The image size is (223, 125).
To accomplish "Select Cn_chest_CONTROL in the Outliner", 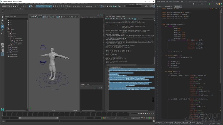I will tap(17, 44).
